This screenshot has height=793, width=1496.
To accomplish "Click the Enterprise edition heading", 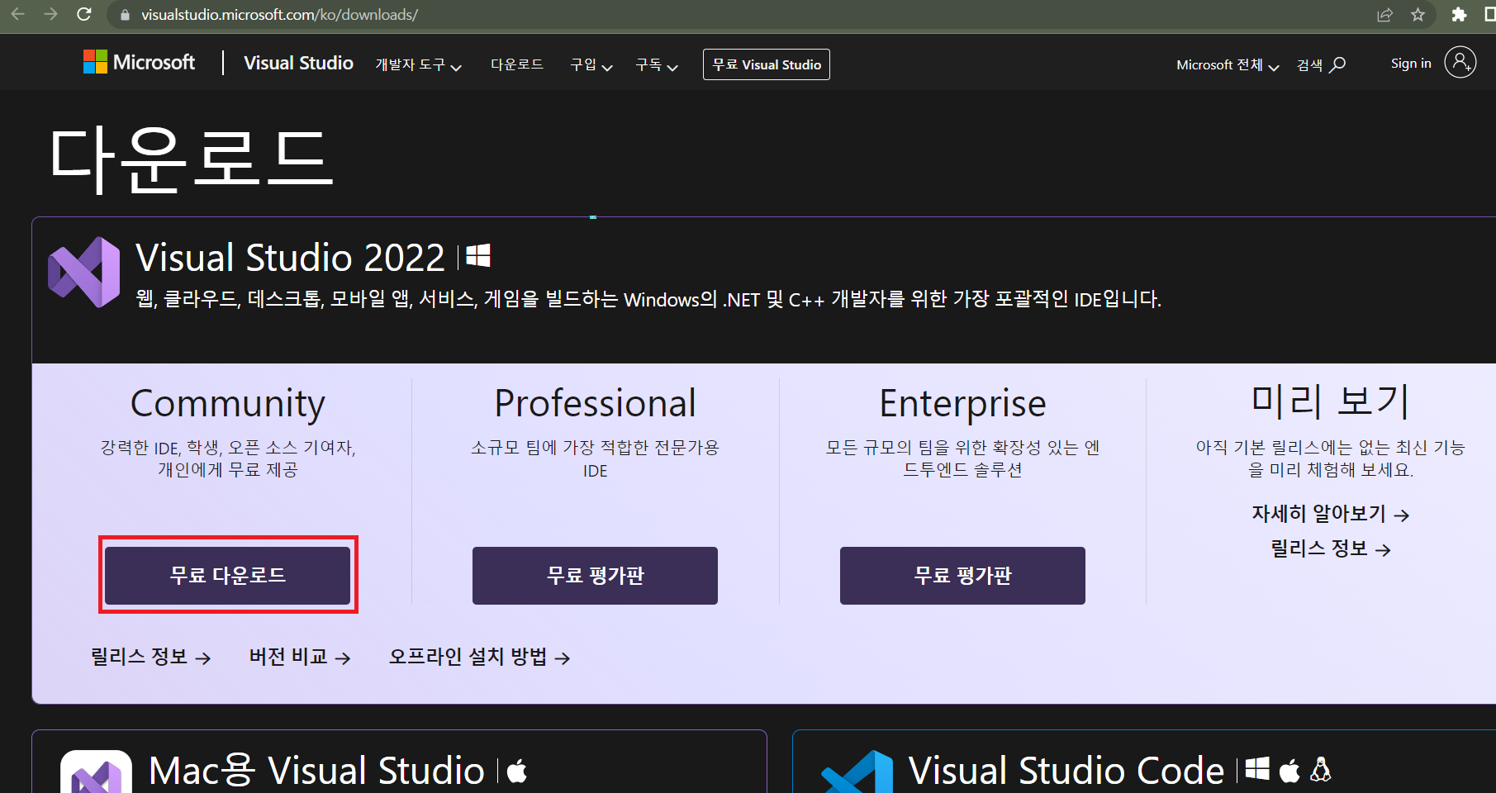I will point(962,404).
